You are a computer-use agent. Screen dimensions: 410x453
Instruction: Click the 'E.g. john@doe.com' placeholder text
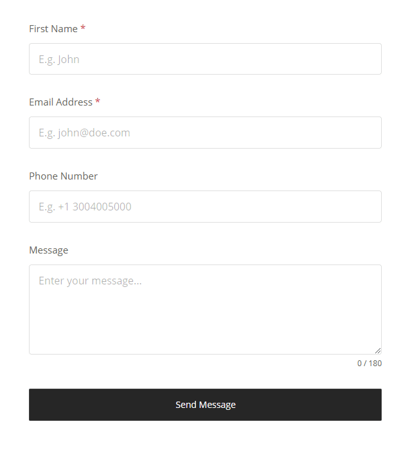point(84,133)
